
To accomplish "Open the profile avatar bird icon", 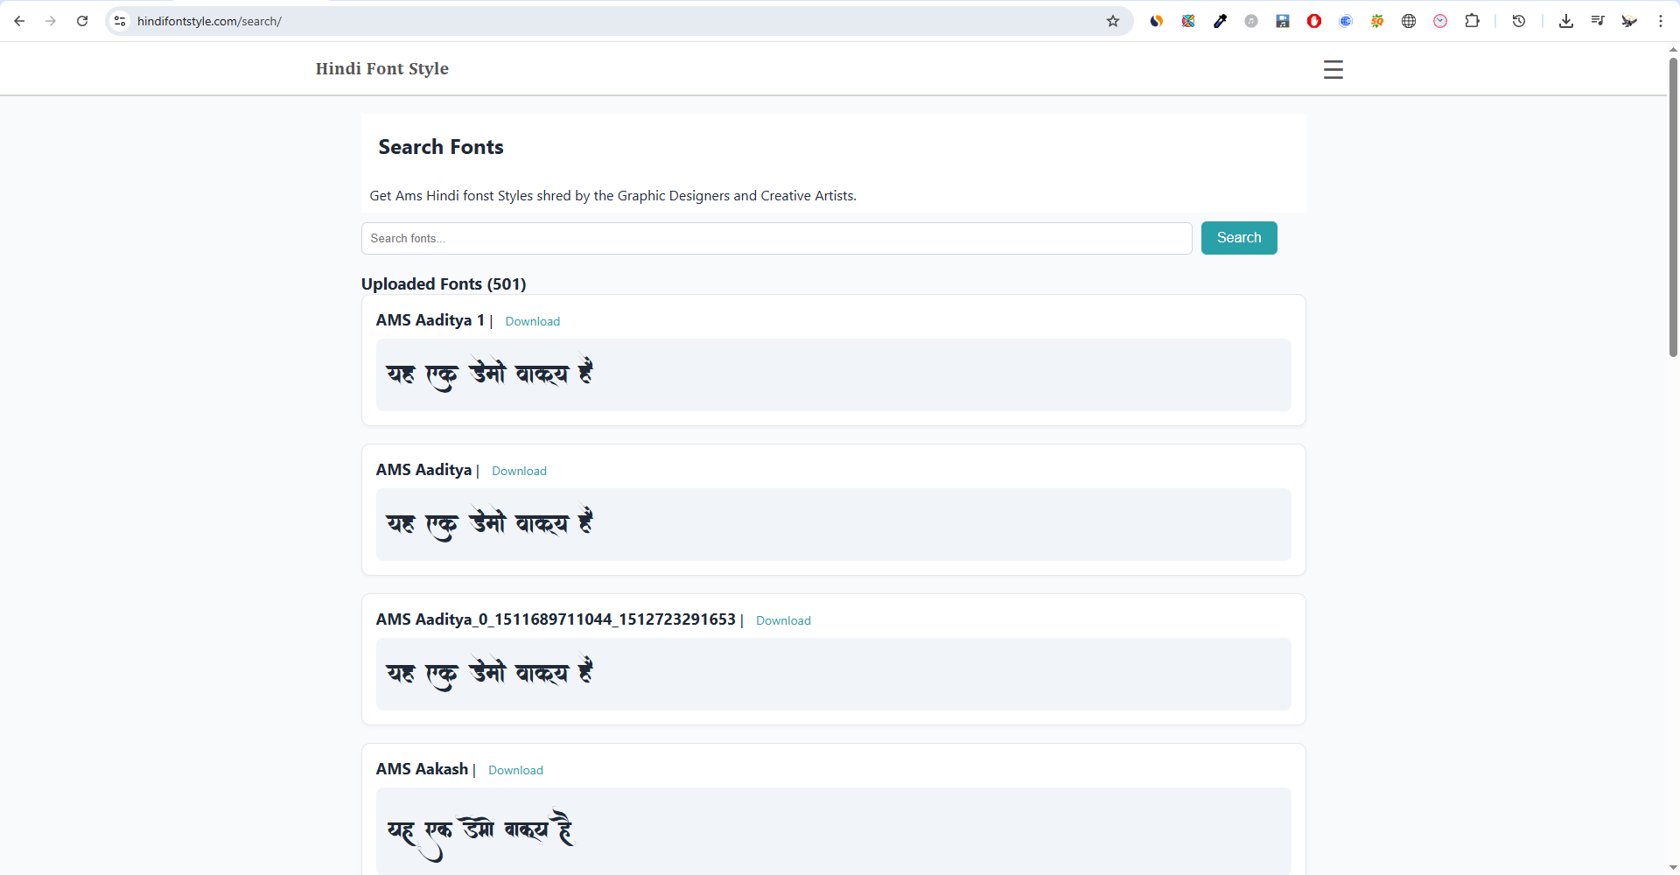I will pyautogui.click(x=1629, y=21).
